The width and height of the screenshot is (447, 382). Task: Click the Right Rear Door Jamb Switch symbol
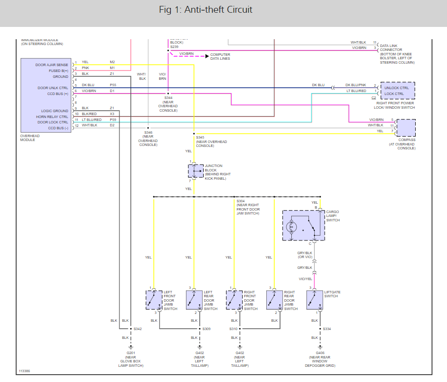click(275, 300)
